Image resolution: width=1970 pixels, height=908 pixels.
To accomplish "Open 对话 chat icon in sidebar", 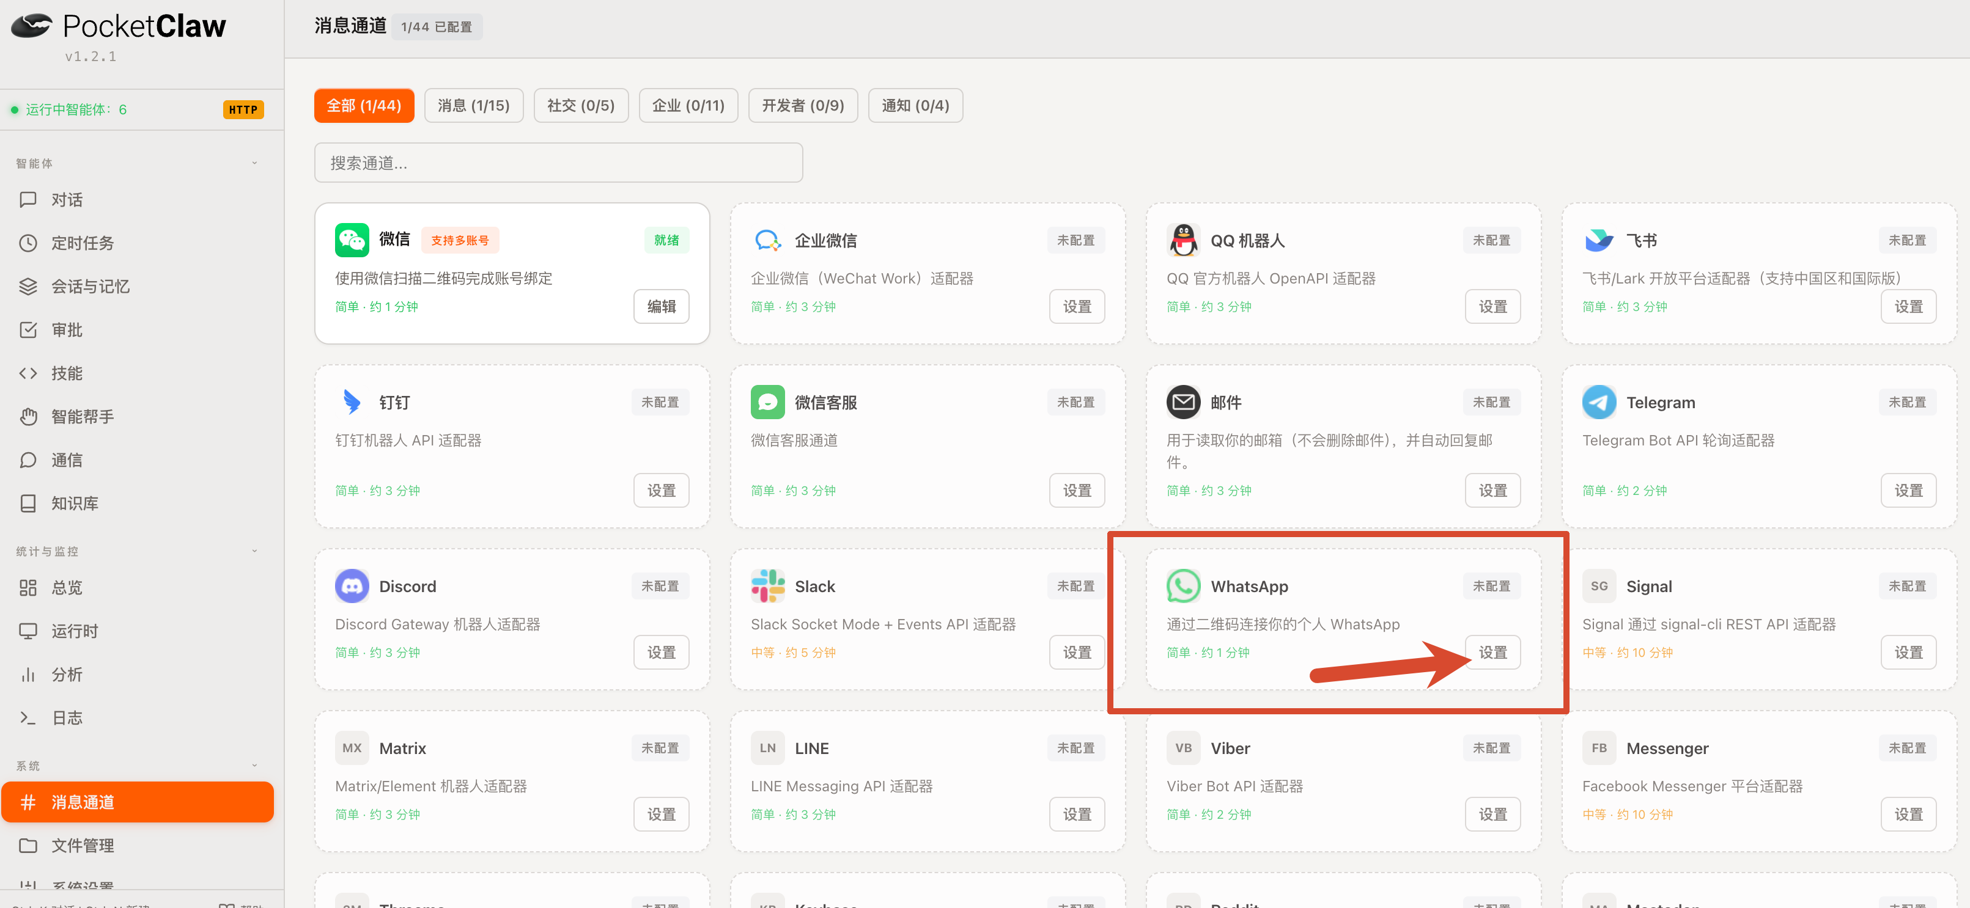I will [x=28, y=199].
